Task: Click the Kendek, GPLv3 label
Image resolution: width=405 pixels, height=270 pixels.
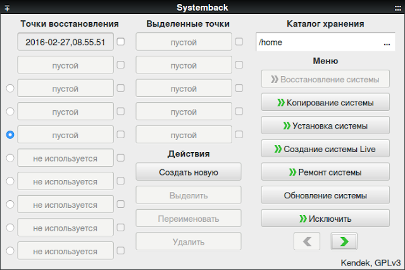Action: click(371, 263)
